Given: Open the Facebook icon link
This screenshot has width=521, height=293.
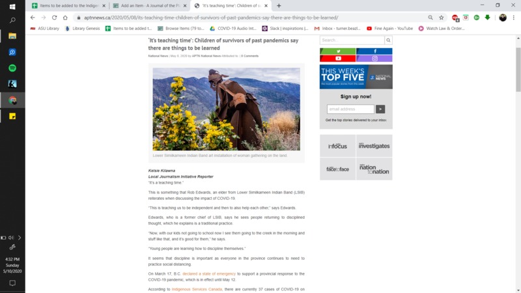Looking at the screenshot, I should pos(374,51).
